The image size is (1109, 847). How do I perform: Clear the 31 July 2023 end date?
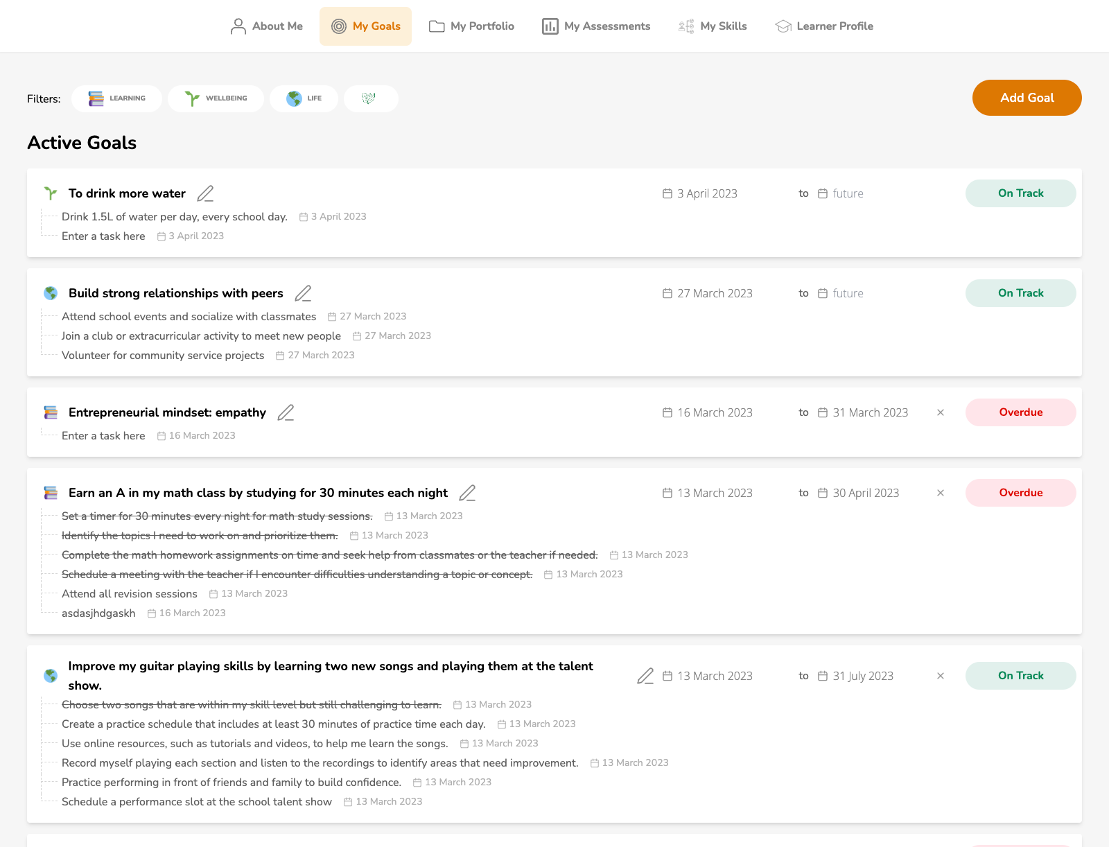pos(941,676)
